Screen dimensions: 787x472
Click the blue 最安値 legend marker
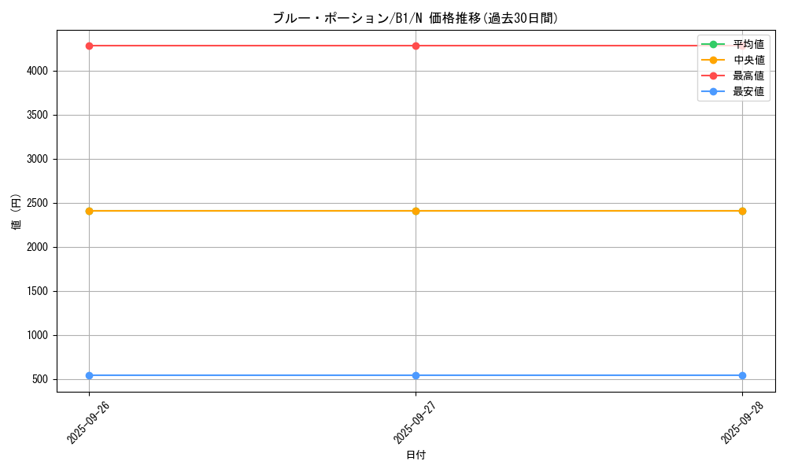[x=713, y=91]
